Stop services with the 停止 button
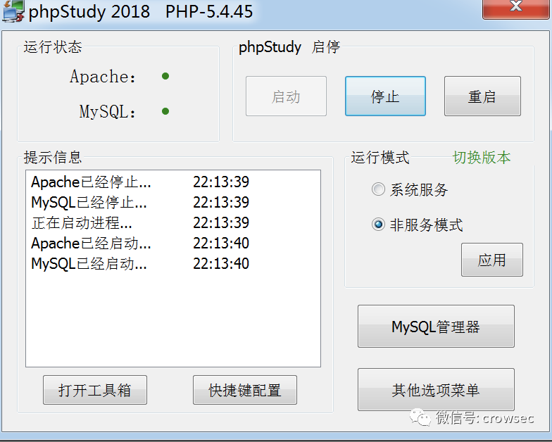Screen dimensions: 552x442 coord(385,96)
